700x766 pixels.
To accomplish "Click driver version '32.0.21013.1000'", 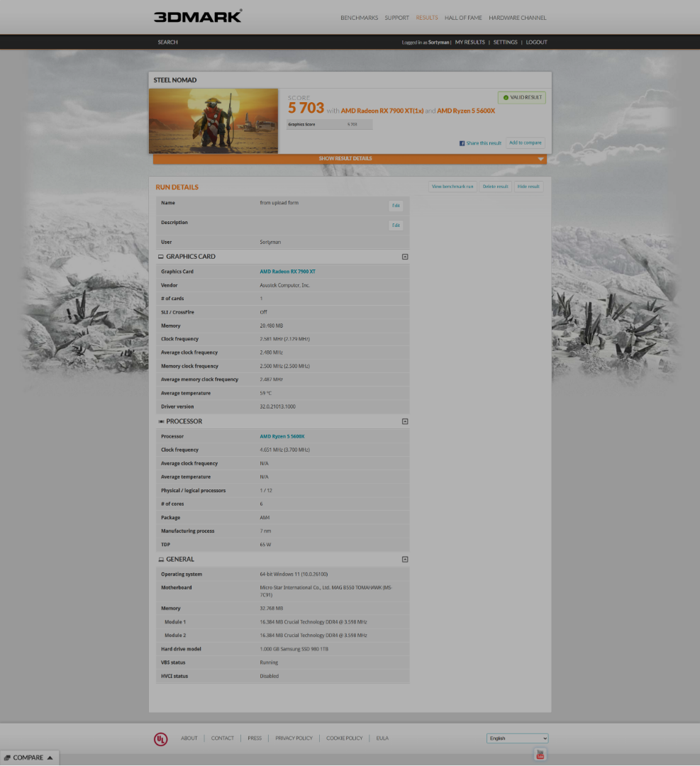I will 277,406.
